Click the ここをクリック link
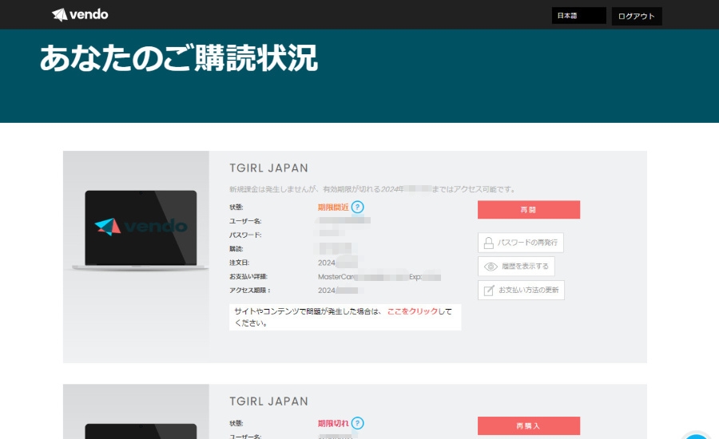This screenshot has height=439, width=719. (412, 311)
